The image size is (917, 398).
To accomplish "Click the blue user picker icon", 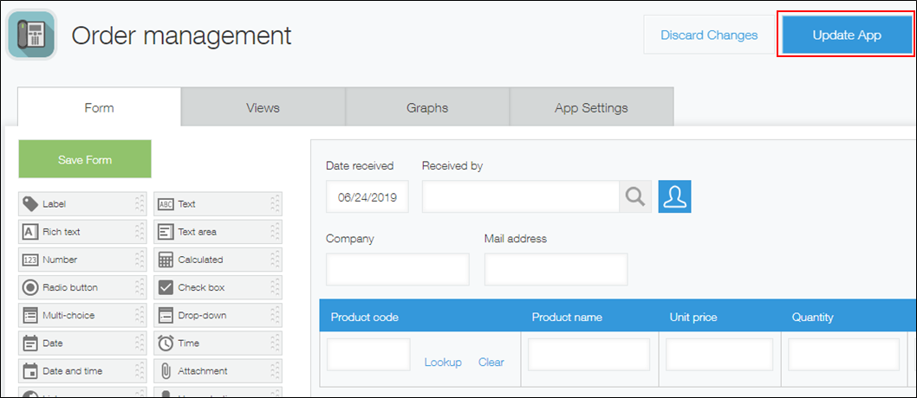I will tap(674, 196).
